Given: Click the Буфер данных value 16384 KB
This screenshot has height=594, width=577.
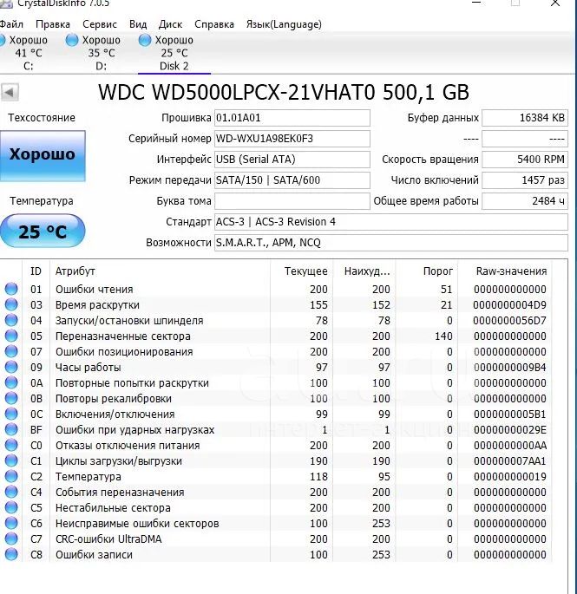Looking at the screenshot, I should pos(525,118).
